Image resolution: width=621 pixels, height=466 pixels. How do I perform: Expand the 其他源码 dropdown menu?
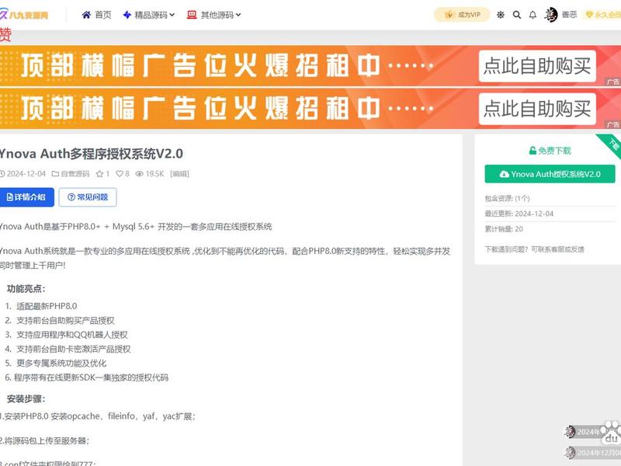214,15
